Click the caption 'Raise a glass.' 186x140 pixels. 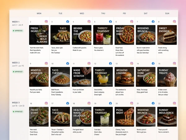(x=99, y=48)
